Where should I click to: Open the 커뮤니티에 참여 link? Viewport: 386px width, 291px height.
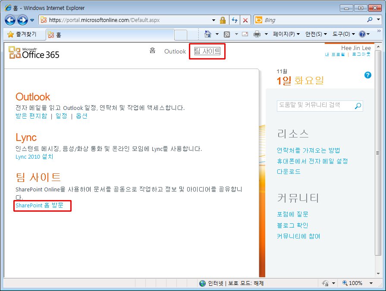298,236
